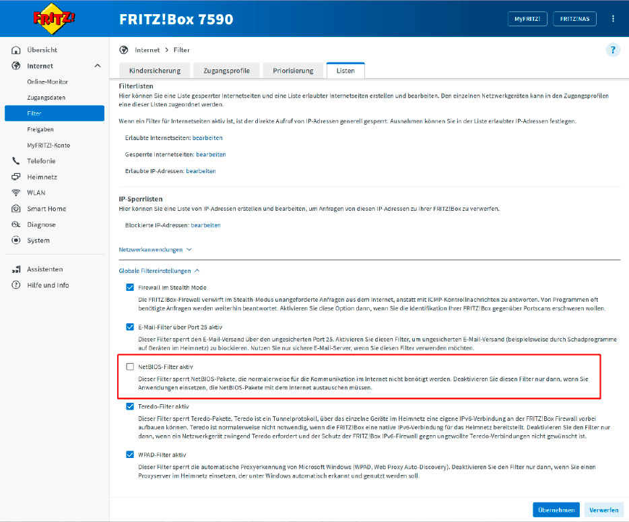Viewport: 629px width, 522px height.
Task: Click the Filterlisten heading
Action: pyautogui.click(x=136, y=86)
